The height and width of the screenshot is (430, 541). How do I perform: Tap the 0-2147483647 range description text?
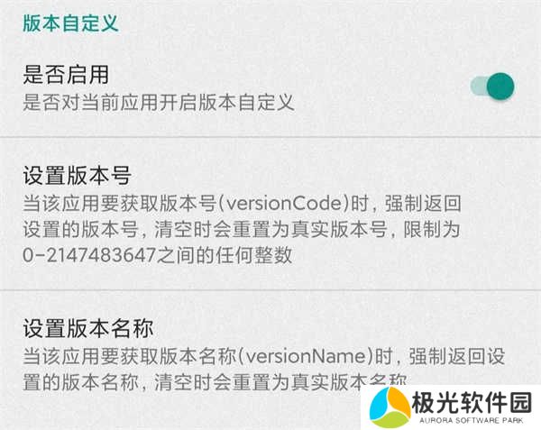158,255
